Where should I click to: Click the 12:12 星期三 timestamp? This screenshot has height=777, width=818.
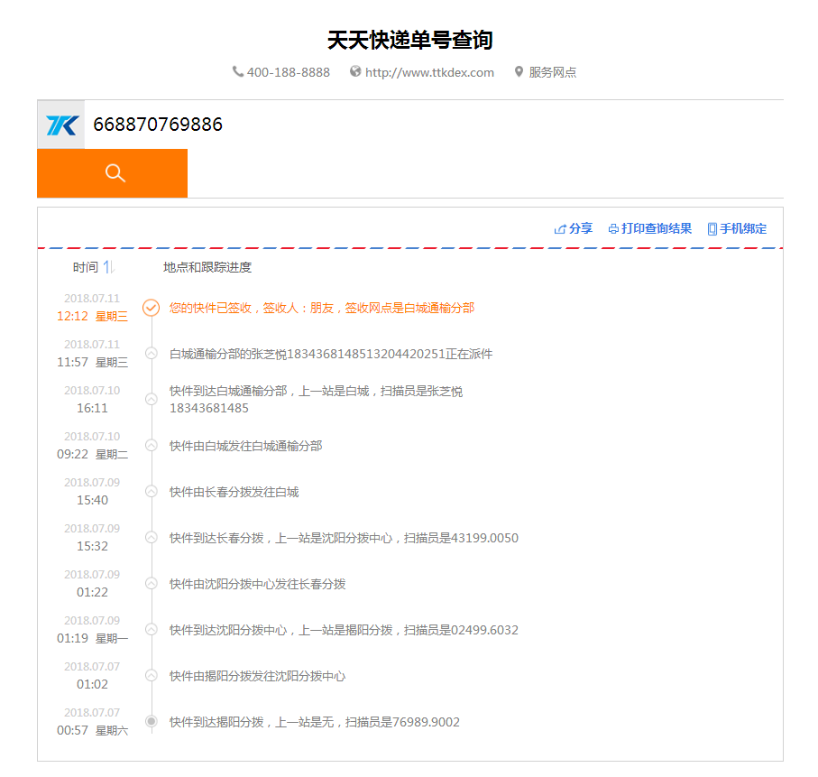92,316
